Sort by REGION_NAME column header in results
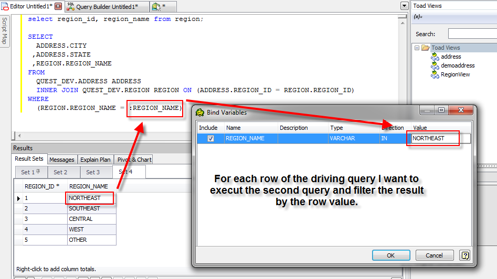497x279 pixels. pos(92,186)
